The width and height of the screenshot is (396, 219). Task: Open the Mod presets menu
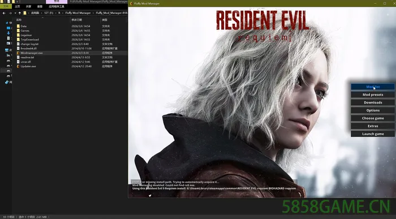(x=373, y=95)
